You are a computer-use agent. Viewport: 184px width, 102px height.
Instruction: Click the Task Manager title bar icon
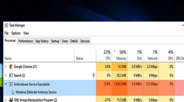coord(6,25)
